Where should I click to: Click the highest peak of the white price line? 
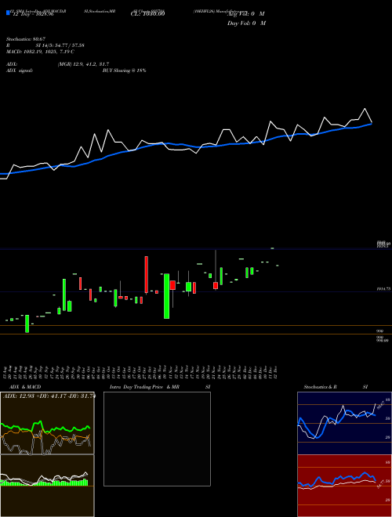365,108
